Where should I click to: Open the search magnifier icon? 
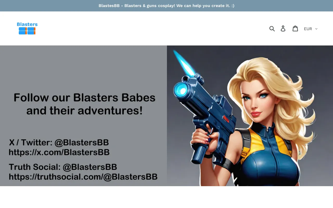[x=272, y=29]
